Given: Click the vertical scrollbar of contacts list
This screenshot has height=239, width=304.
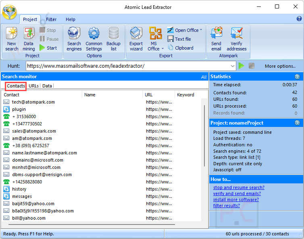Looking at the screenshot, I should pyautogui.click(x=204, y=136).
